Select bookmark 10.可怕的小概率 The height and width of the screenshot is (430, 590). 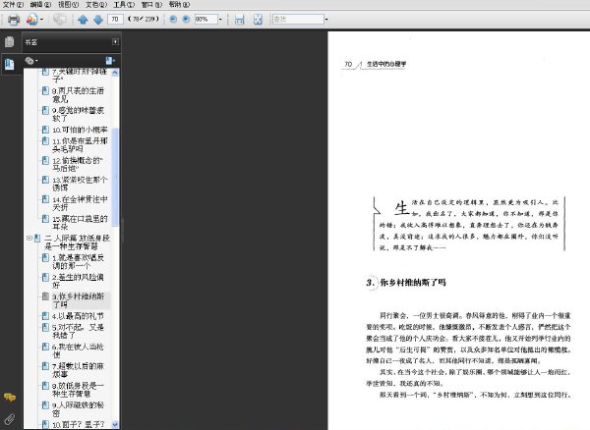(80, 130)
